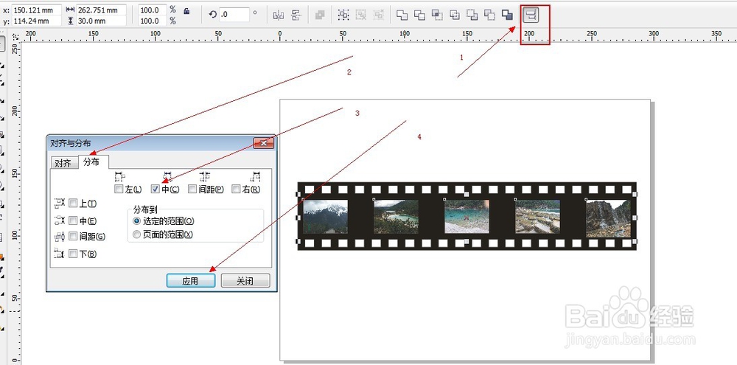Open the Align and Distribute toolbar icon
737x365 pixels.
pyautogui.click(x=530, y=15)
